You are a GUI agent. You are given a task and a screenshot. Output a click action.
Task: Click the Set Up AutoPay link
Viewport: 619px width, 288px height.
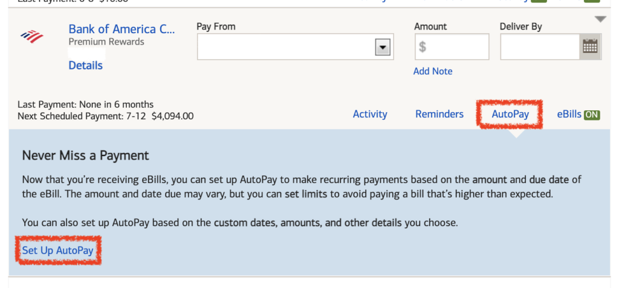(x=57, y=251)
